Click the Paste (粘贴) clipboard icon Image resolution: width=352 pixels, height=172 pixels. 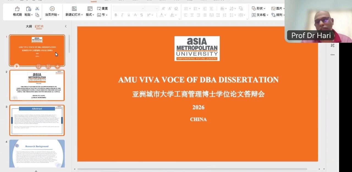29,9
